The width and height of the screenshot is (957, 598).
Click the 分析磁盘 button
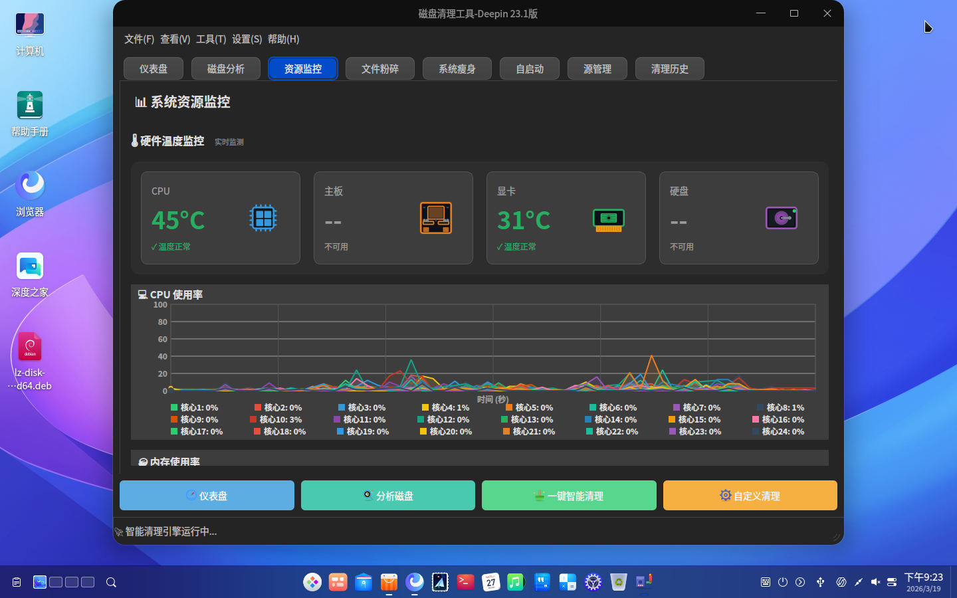(388, 496)
